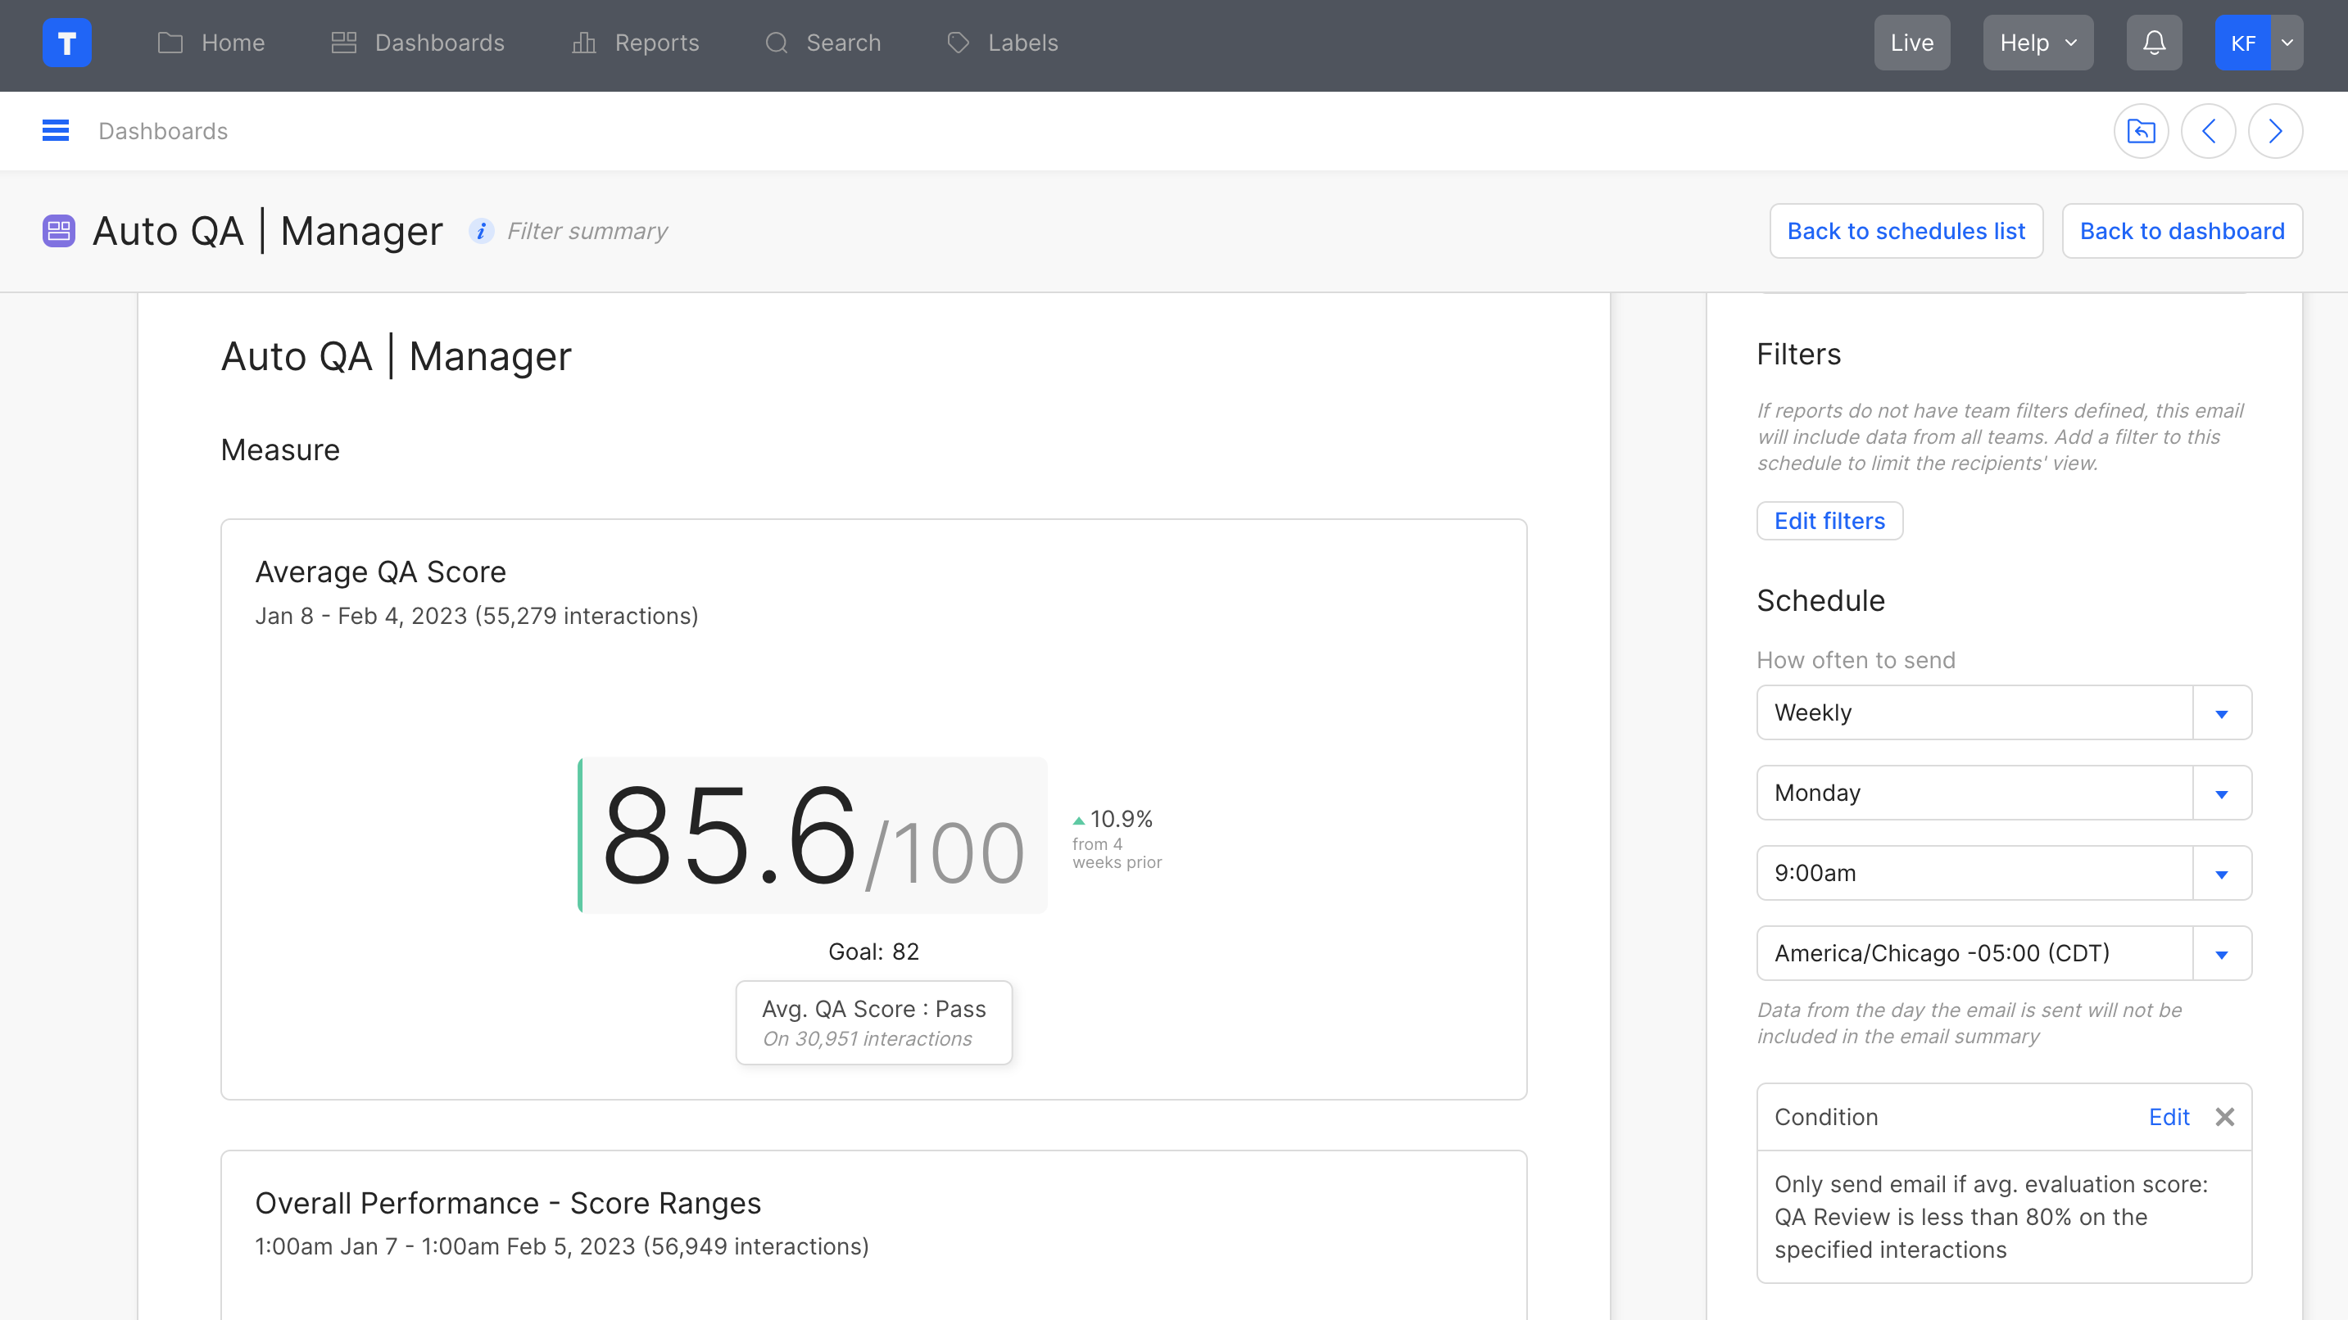Navigate to Reports in top menu
Screen dimensions: 2348x1320
point(635,43)
